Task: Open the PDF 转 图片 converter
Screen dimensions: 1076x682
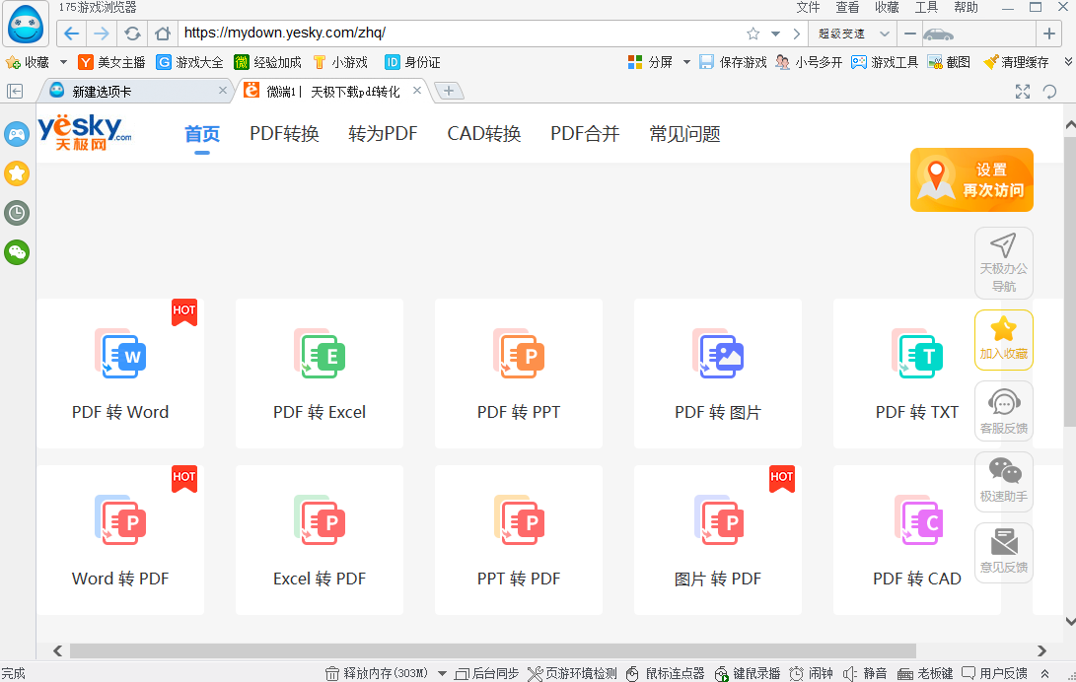Action: pyautogui.click(x=718, y=375)
